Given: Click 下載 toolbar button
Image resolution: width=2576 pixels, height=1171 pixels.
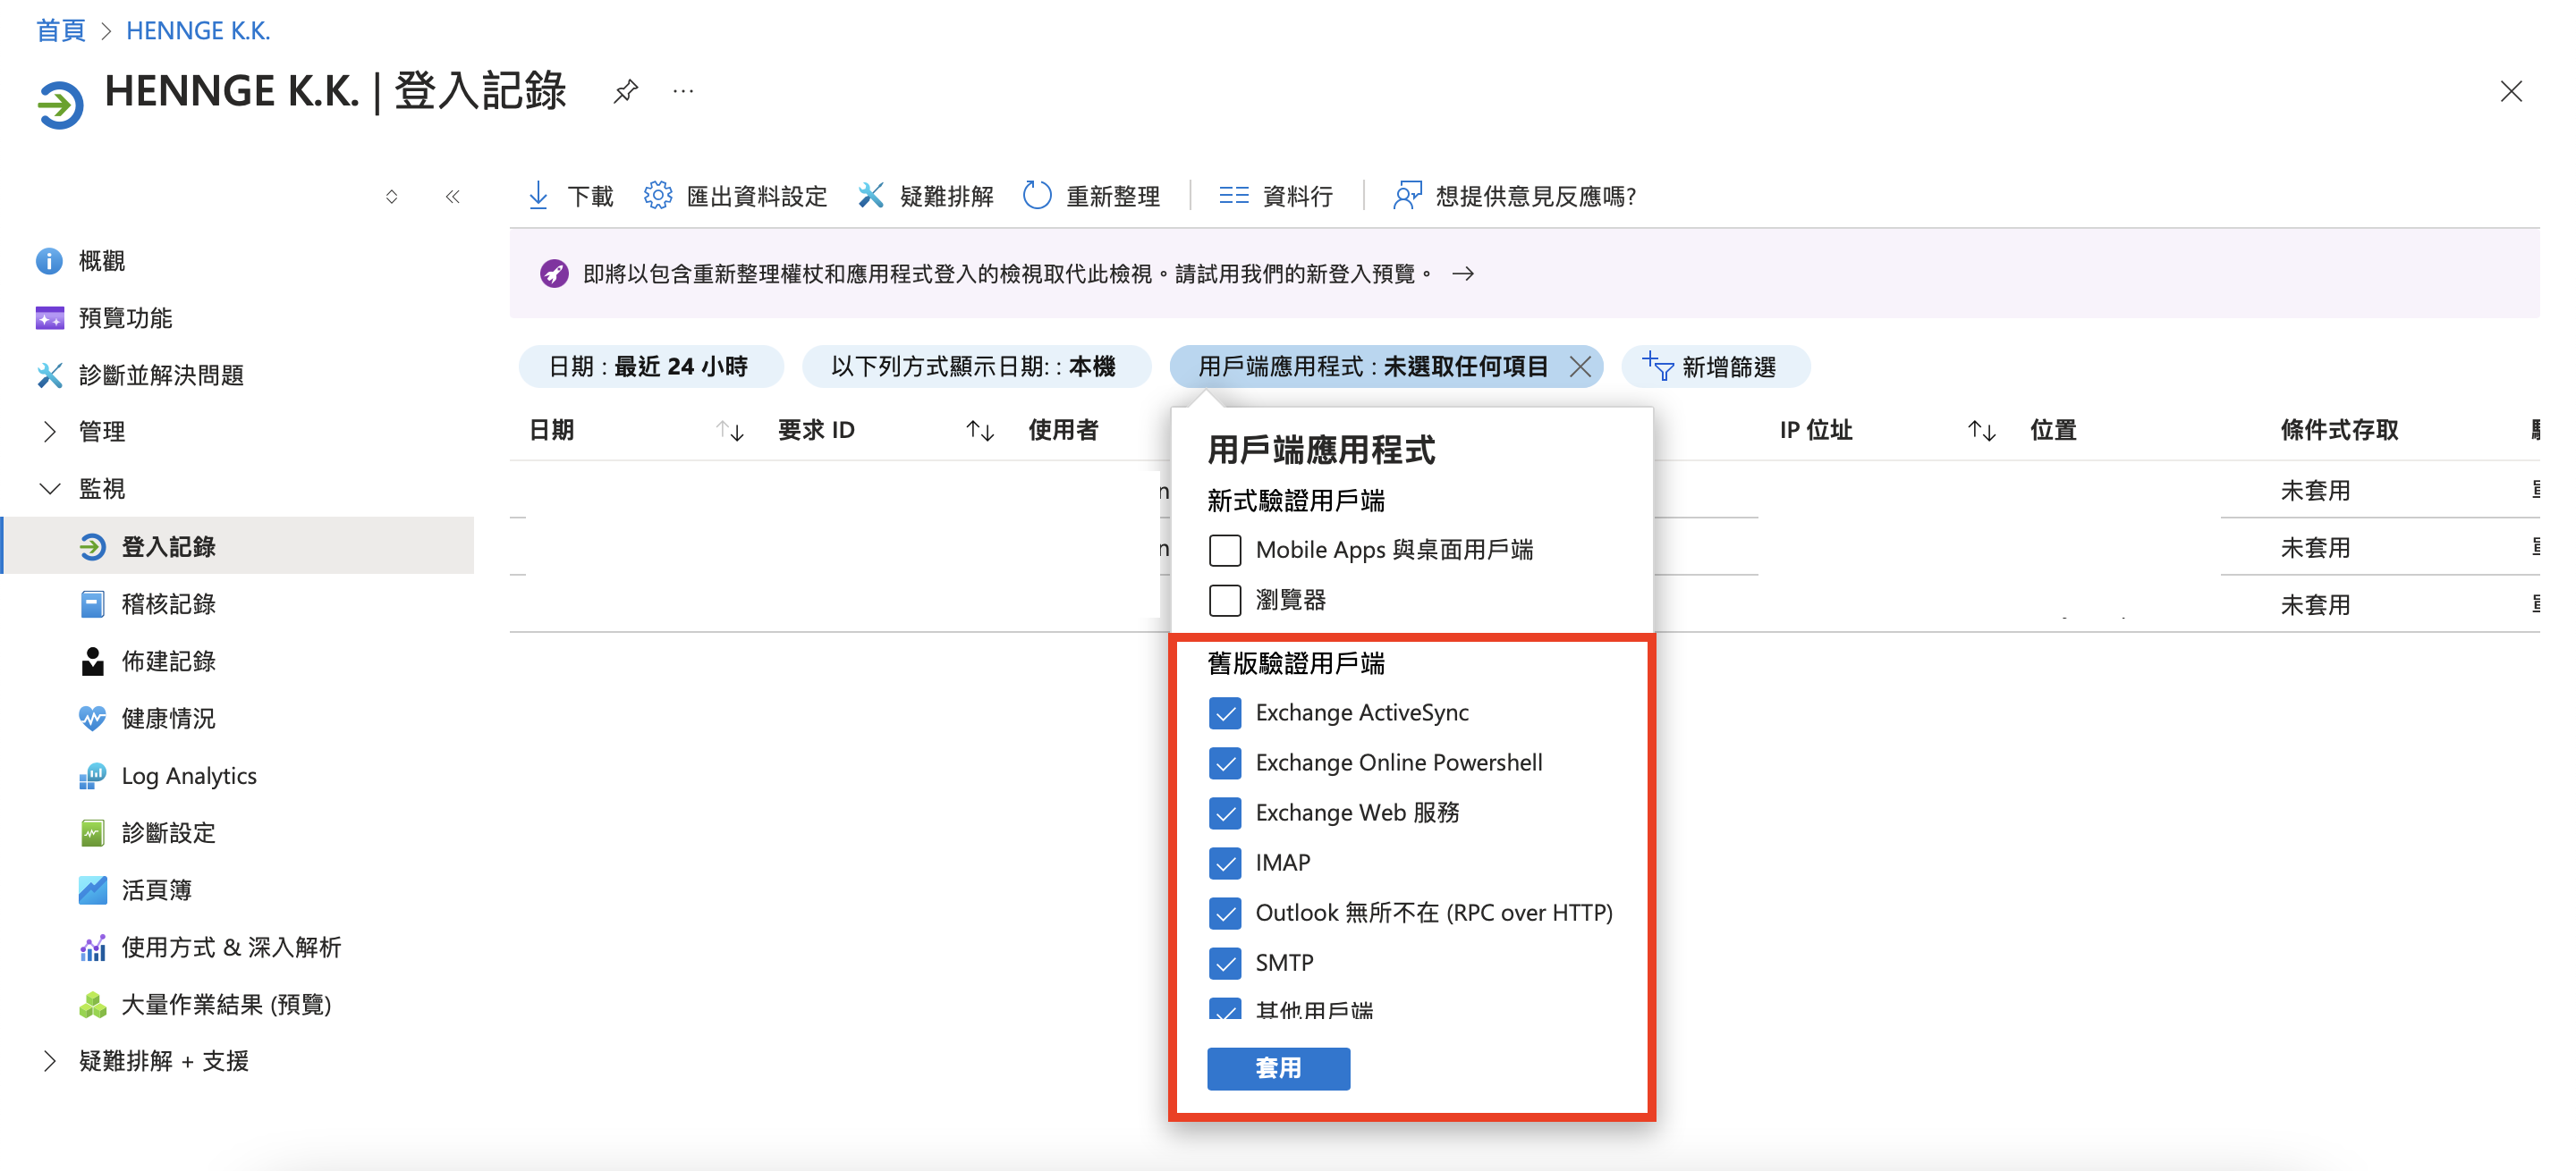Looking at the screenshot, I should point(569,196).
